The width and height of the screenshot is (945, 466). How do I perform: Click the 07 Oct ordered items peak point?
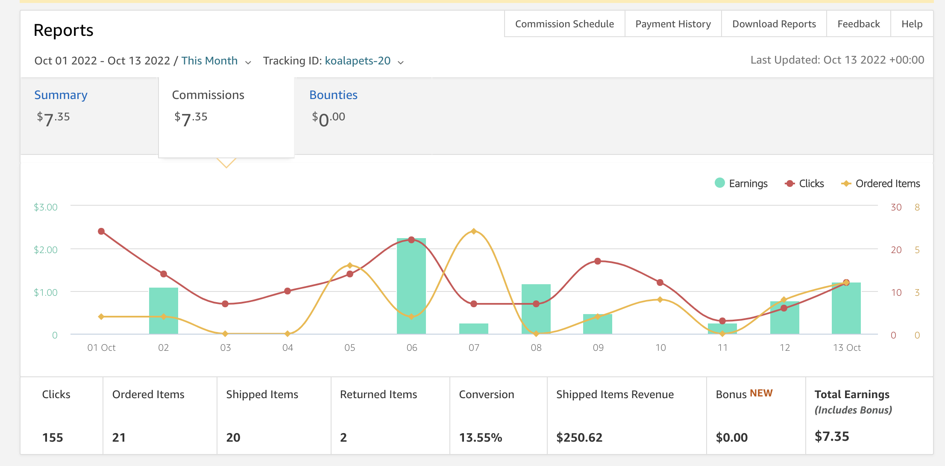(473, 231)
